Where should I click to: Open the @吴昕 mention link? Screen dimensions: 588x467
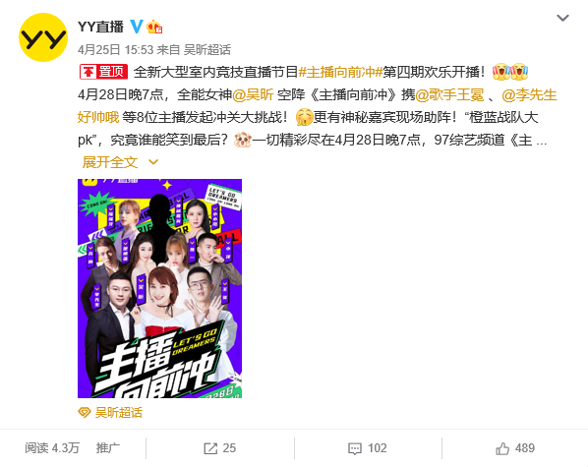tap(253, 94)
